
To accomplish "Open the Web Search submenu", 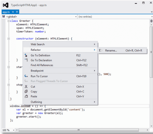I will tap(60, 44).
